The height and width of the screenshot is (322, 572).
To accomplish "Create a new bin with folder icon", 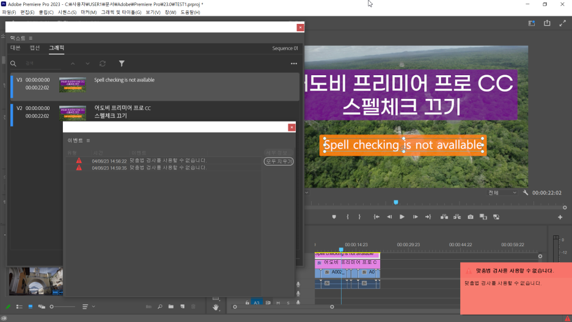I will [x=170, y=307].
